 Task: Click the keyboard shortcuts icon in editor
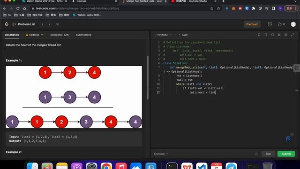point(279,35)
